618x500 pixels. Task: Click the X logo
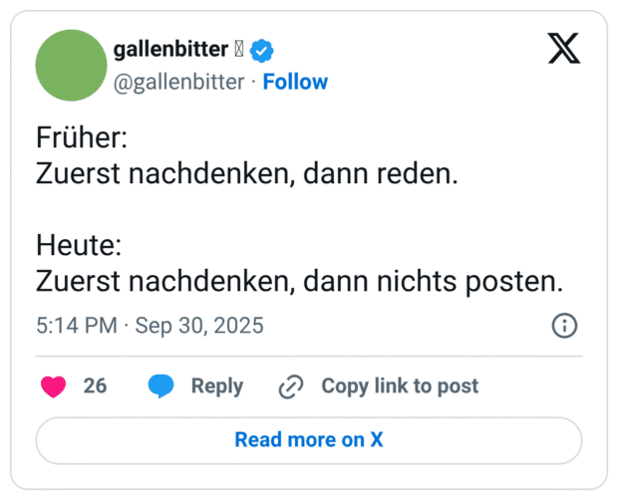[564, 49]
